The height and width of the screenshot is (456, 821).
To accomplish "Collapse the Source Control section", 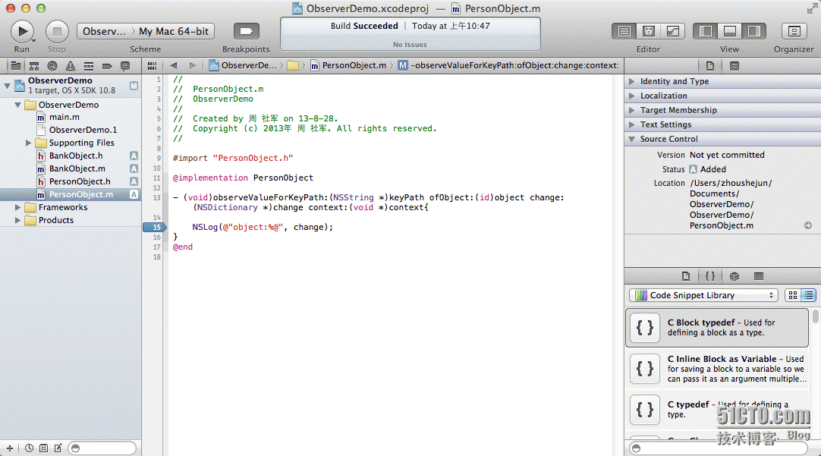I will (632, 140).
